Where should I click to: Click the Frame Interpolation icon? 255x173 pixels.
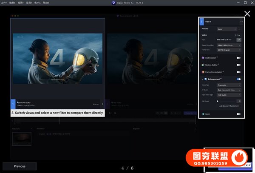click(203, 72)
